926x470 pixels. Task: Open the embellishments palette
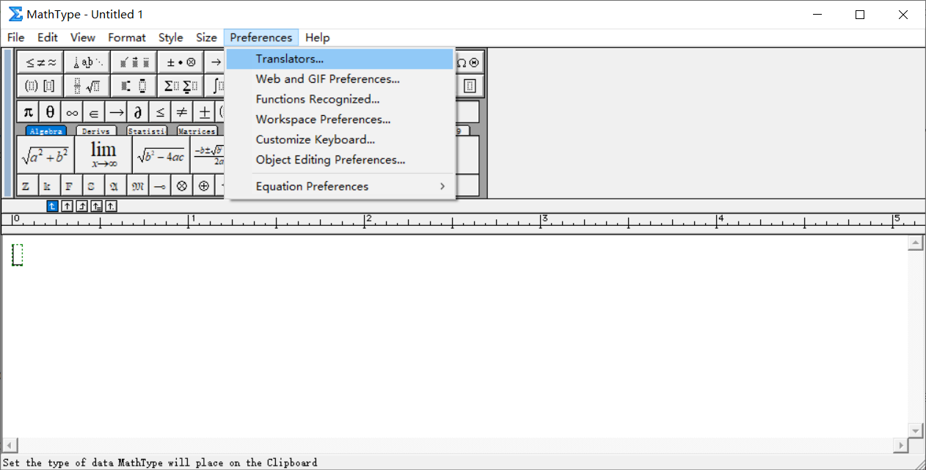coord(133,62)
